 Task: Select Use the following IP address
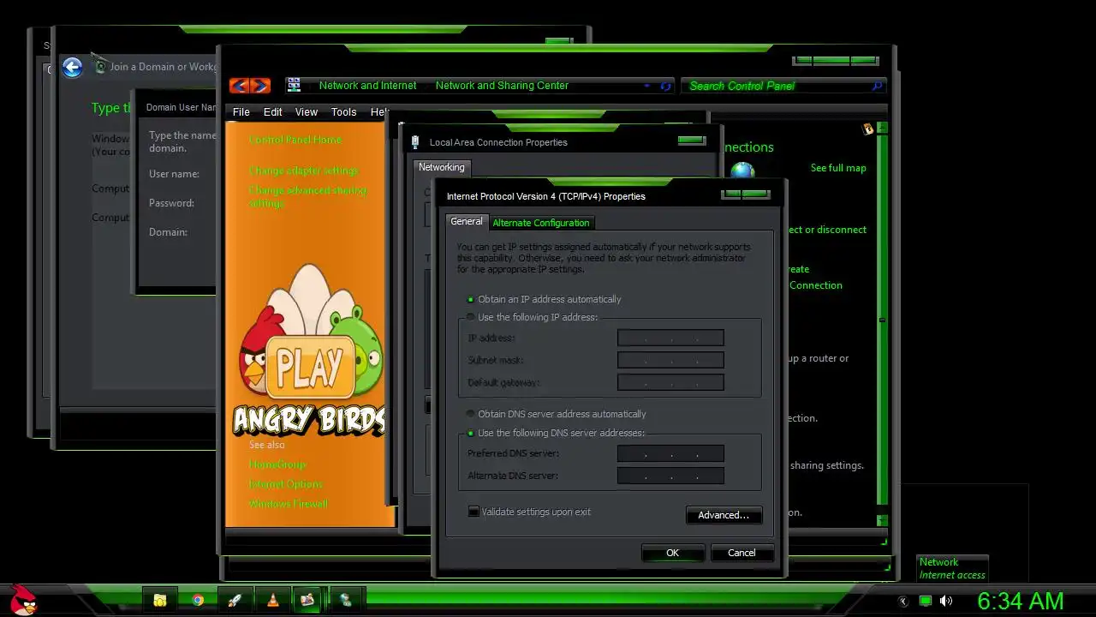click(471, 317)
